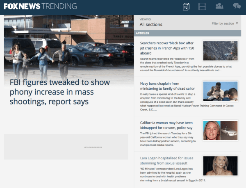Screen dimensions: 246x188
Task: Open French Alps crash site thumbnail
Action: pos(221,51)
